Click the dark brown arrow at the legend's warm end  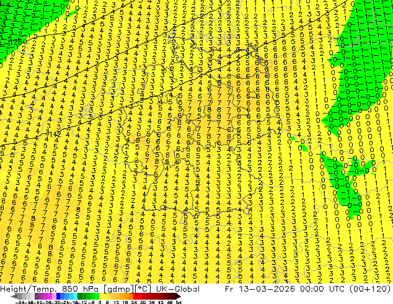click(x=178, y=297)
